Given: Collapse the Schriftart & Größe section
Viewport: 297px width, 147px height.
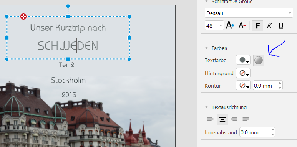Looking at the screenshot, I should click(x=206, y=1).
